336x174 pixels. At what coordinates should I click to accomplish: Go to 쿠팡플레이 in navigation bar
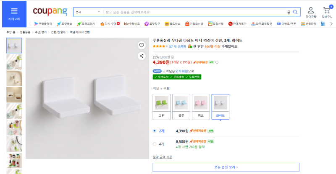(x=43, y=24)
